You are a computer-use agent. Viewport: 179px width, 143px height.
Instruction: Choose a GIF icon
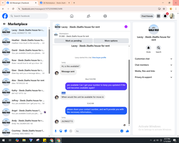pyautogui.click(x=71, y=131)
